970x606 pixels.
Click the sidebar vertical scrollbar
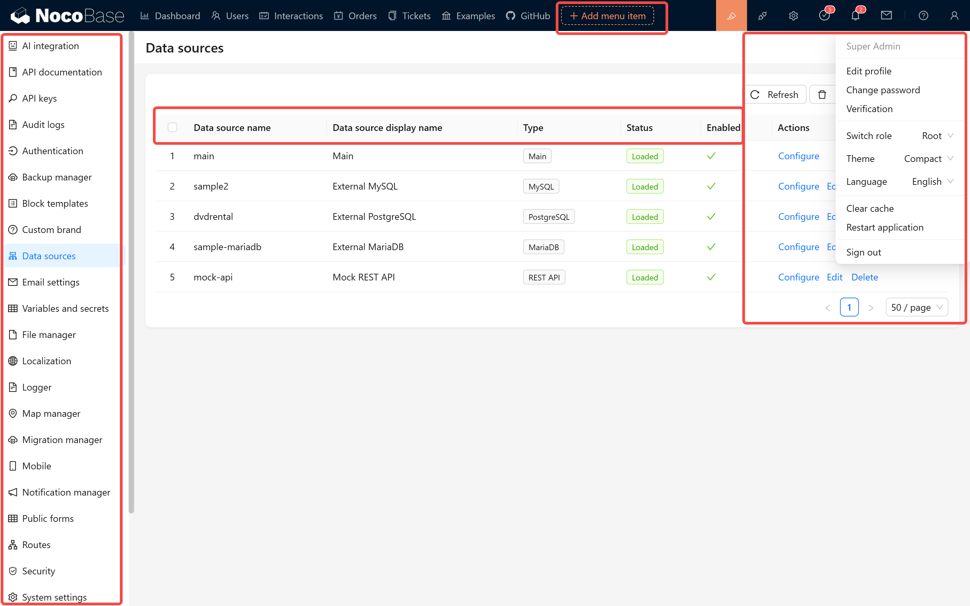[x=131, y=273]
